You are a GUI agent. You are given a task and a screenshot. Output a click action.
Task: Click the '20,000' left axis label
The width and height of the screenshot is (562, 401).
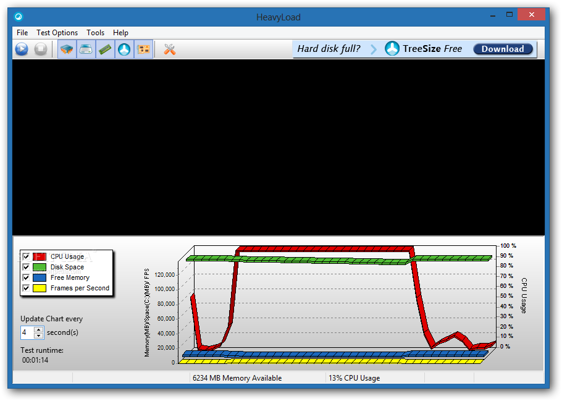point(166,348)
